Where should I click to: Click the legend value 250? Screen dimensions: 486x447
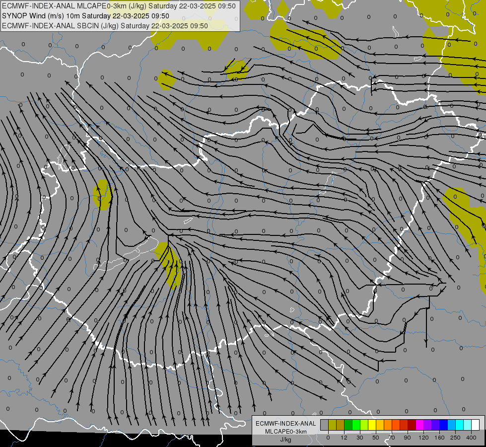click(x=455, y=438)
